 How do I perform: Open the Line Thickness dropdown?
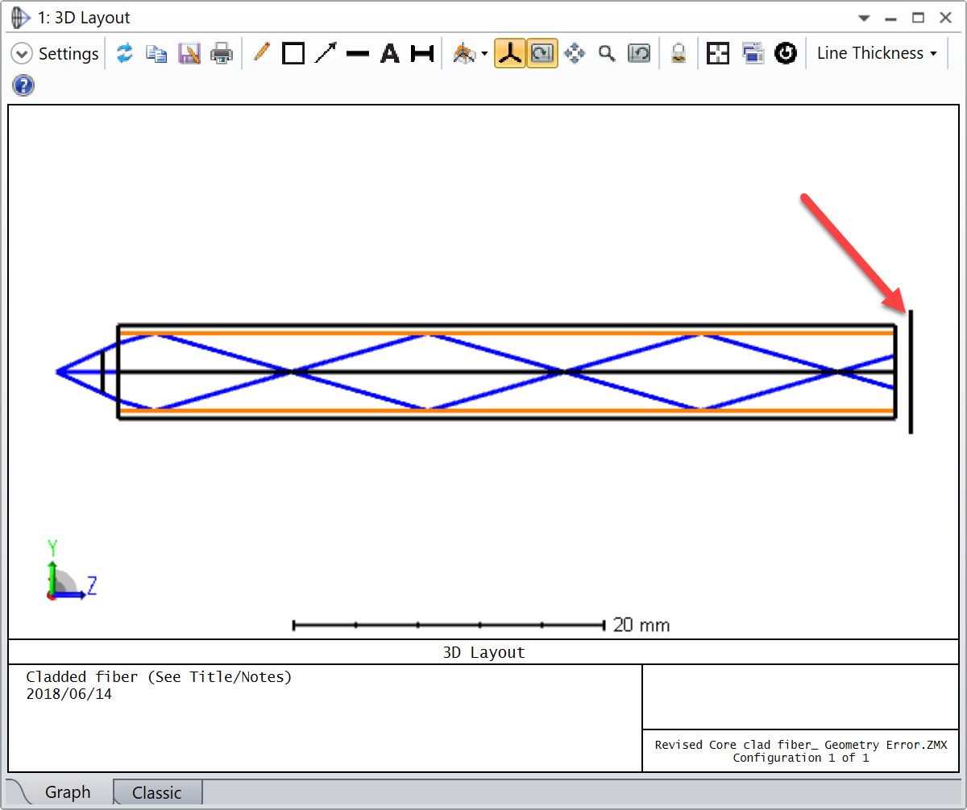[x=877, y=54]
